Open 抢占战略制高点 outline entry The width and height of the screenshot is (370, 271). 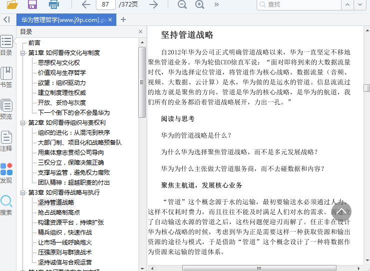[x=59, y=213]
